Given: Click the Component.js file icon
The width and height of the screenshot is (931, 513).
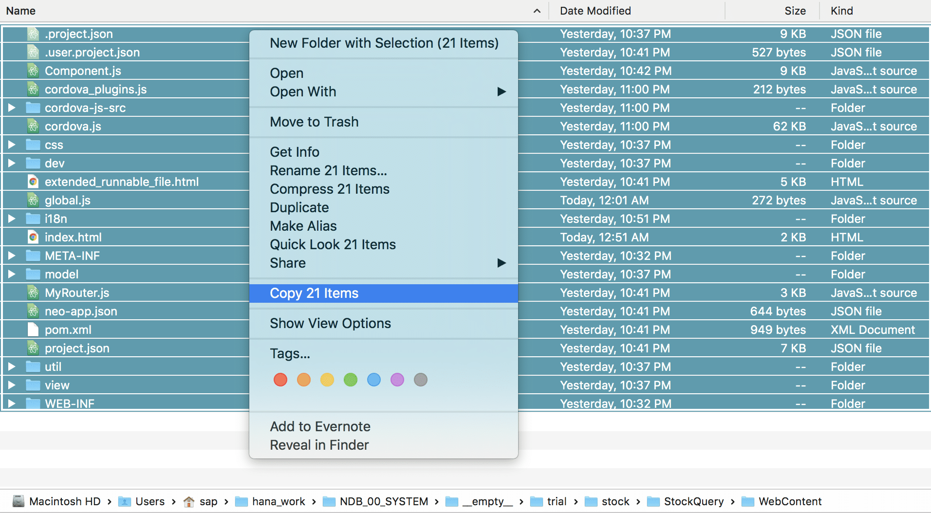Looking at the screenshot, I should [x=33, y=71].
